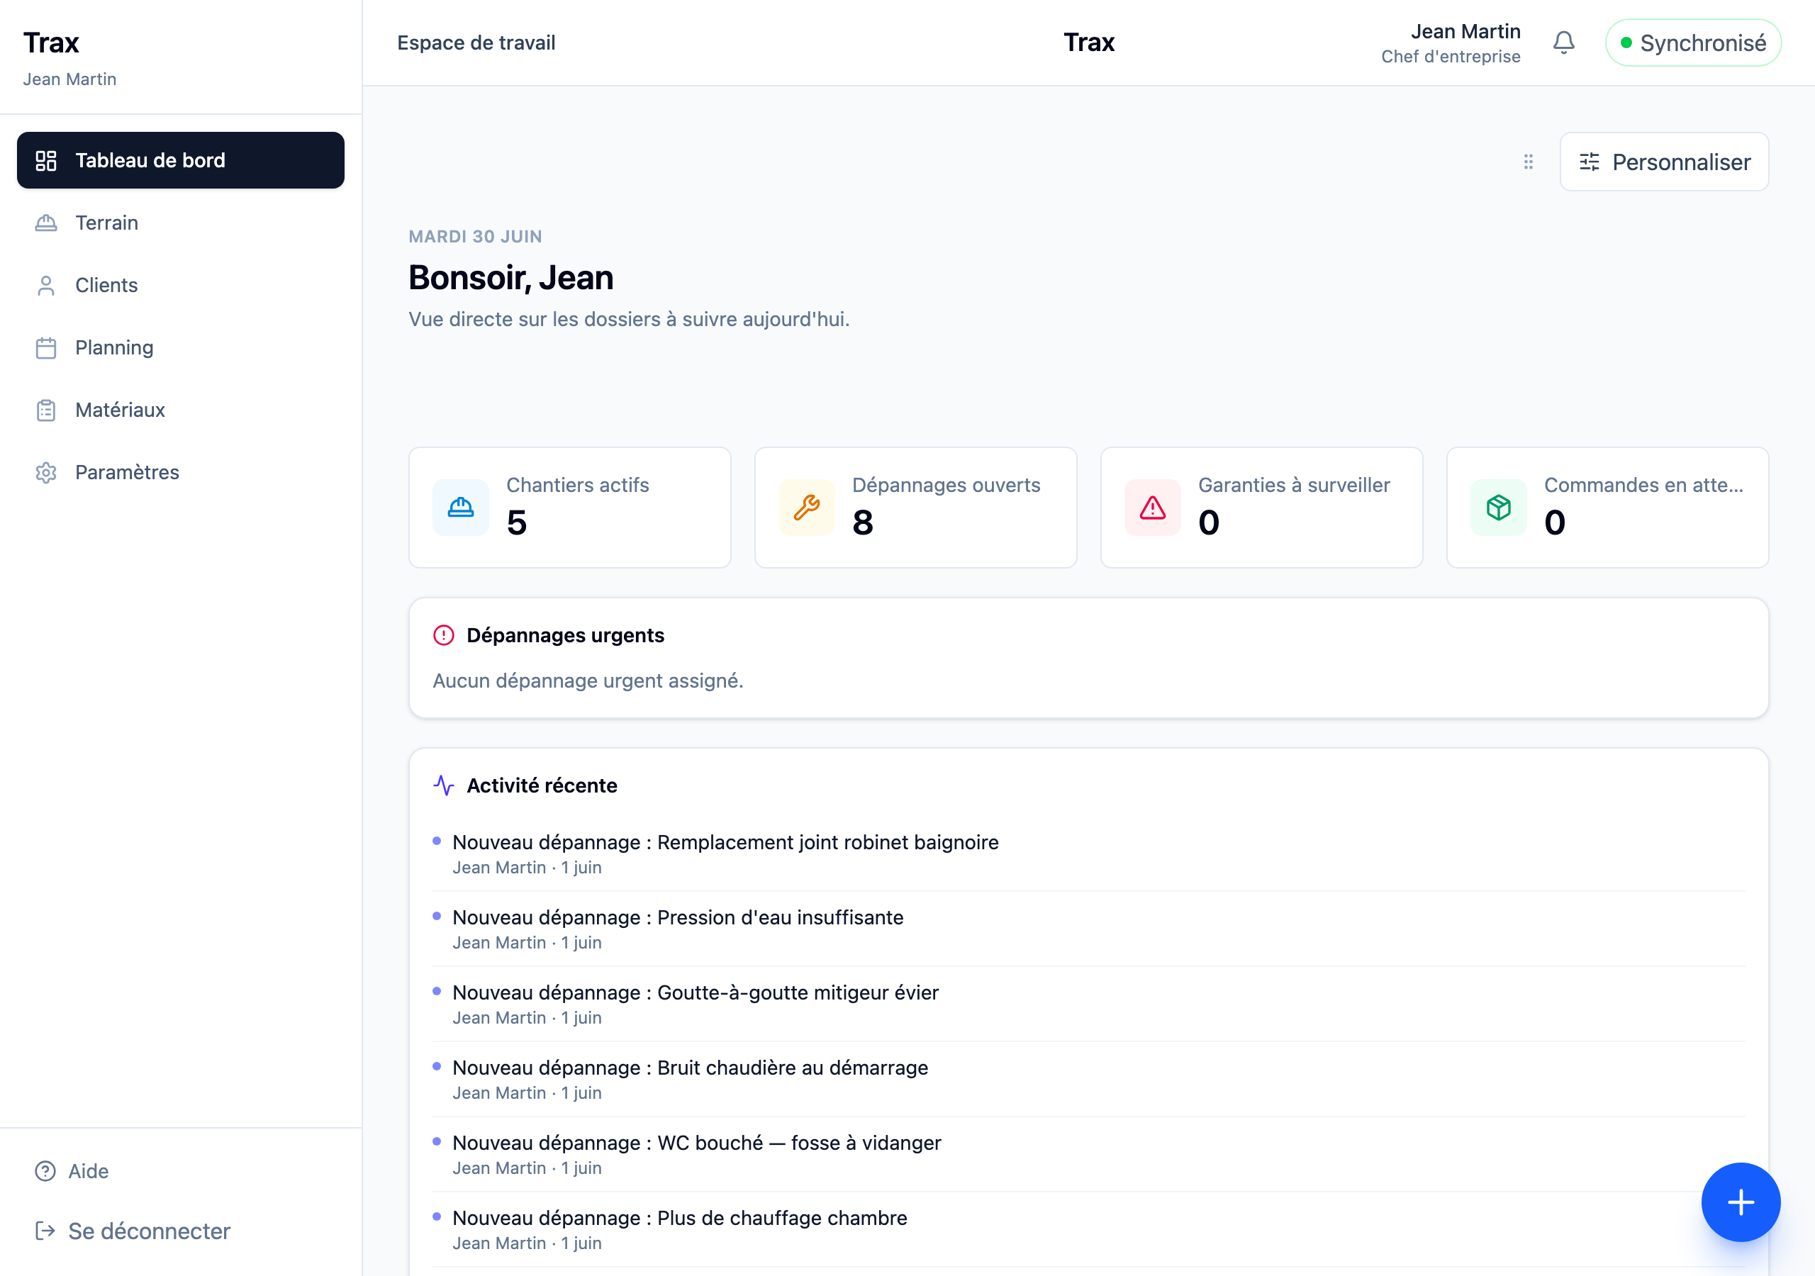Screen dimensions: 1815x1276
Task: Select 'Goutte-à-goutte mitigeur évier' activity entry
Action: [1088, 1004]
